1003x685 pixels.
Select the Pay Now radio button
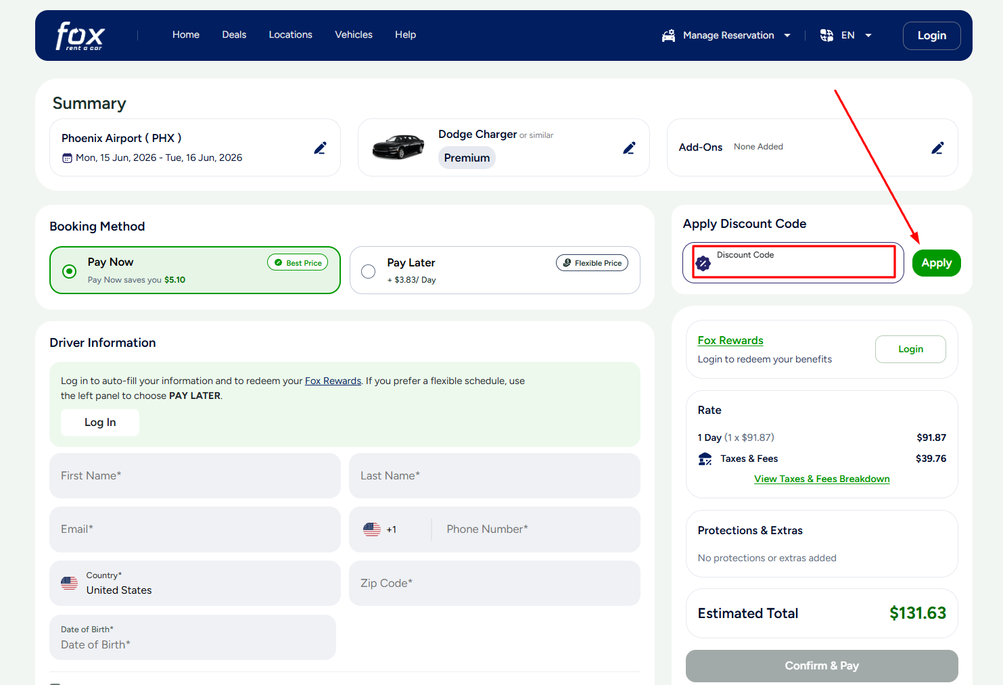click(x=69, y=271)
